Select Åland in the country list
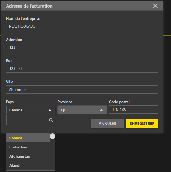The image size is (171, 172). click(x=28, y=165)
